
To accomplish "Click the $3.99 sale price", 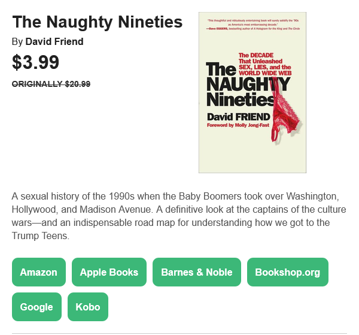I will (35, 62).
